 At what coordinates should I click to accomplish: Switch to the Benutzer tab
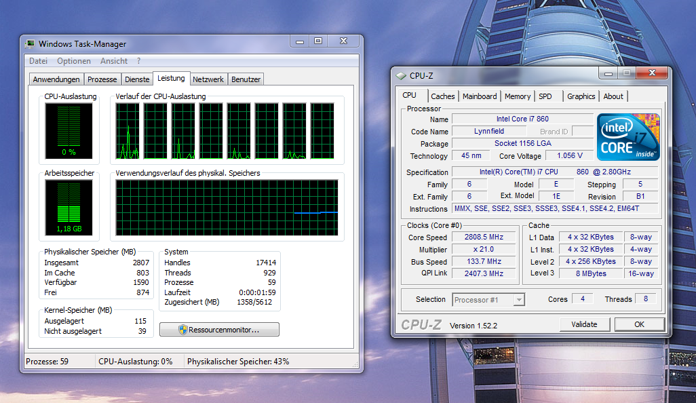click(x=246, y=79)
